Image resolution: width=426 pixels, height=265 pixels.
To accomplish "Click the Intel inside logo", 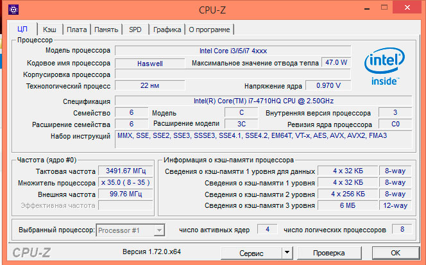I will [x=384, y=66].
